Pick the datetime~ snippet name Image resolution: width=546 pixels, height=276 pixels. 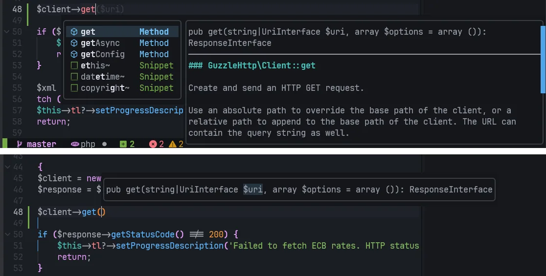pos(102,77)
